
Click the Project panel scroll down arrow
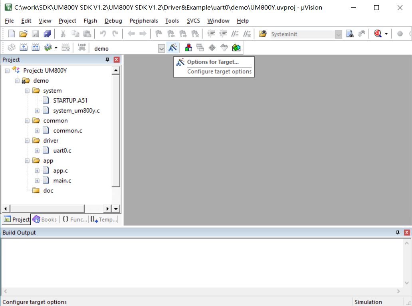(x=116, y=209)
